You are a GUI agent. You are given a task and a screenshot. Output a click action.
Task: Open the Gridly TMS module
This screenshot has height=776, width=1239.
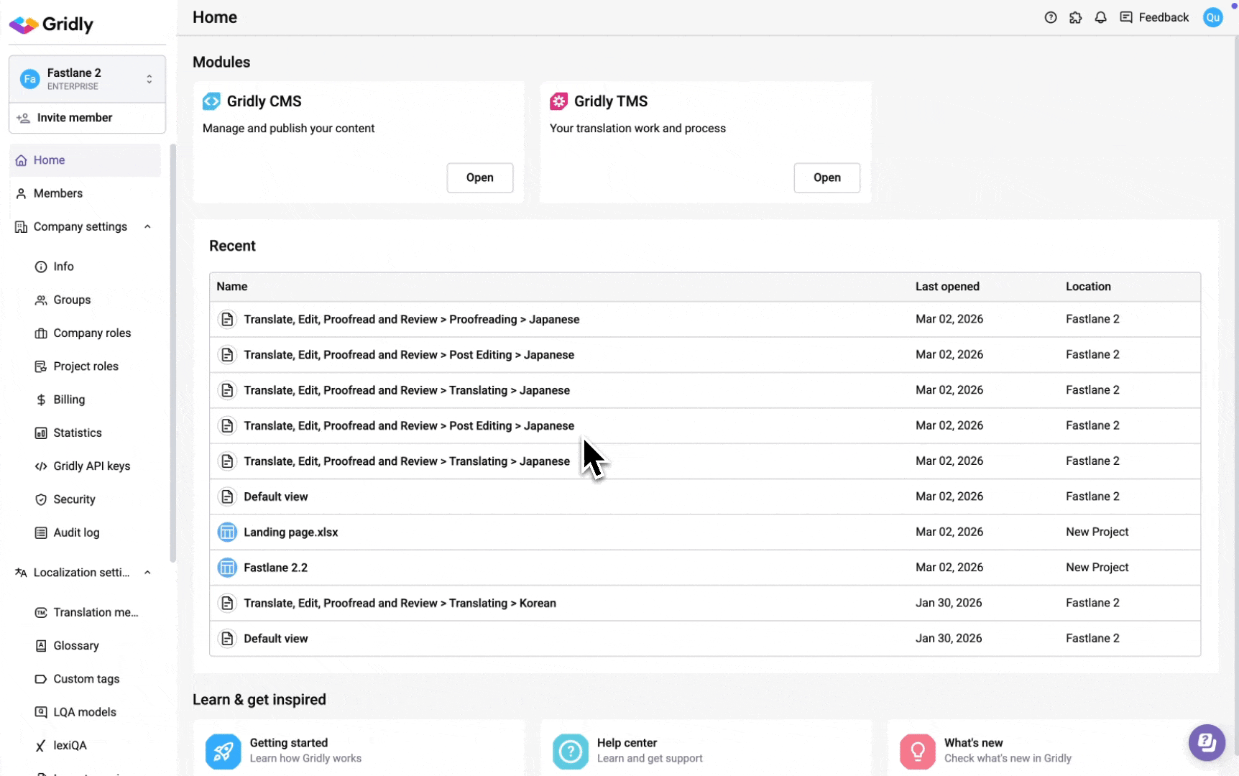pos(826,177)
